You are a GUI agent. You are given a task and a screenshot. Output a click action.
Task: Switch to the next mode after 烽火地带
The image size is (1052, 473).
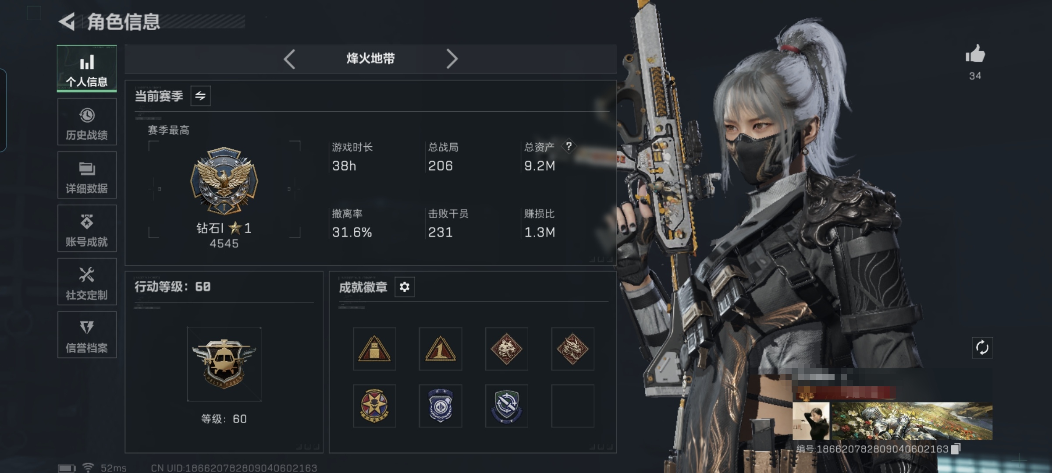452,59
